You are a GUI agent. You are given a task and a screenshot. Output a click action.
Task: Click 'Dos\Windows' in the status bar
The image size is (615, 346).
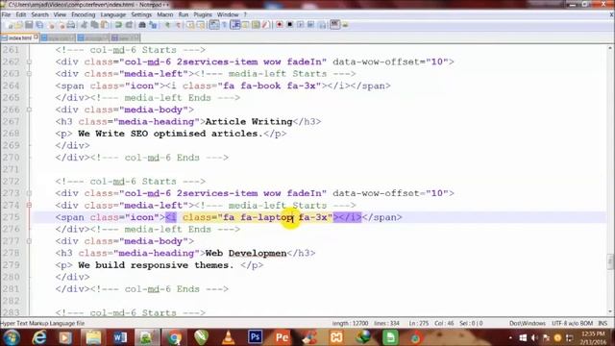point(528,323)
